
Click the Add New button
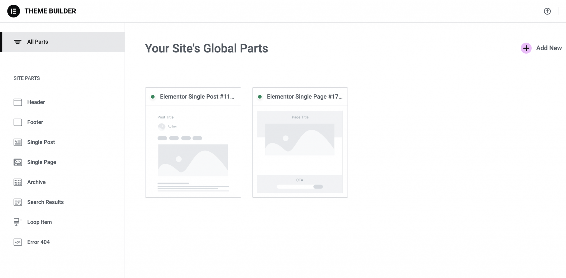[549, 48]
